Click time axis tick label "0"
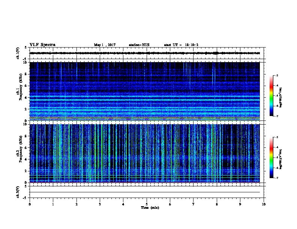This screenshot has width=297, height=229. 30,204
